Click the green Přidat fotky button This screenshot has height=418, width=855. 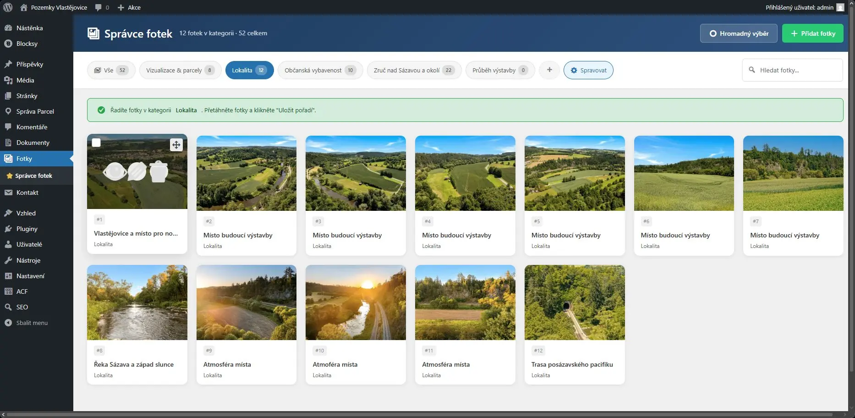click(x=812, y=33)
